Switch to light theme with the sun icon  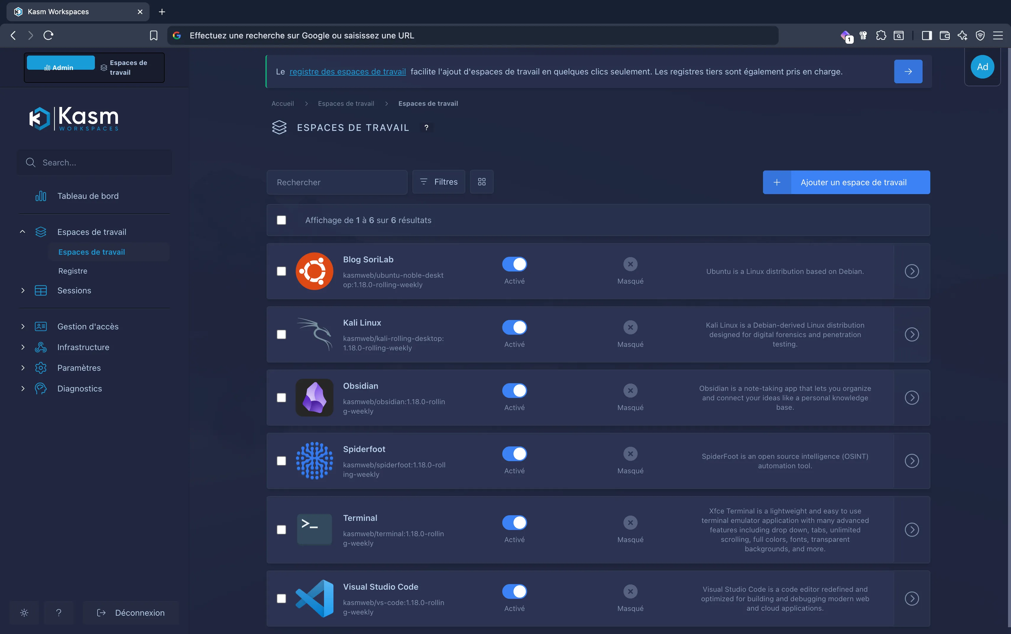(24, 613)
